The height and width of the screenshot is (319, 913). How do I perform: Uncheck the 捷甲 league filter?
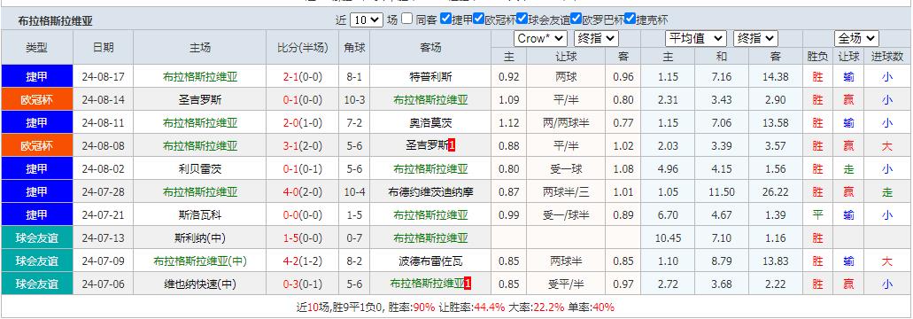pos(446,19)
